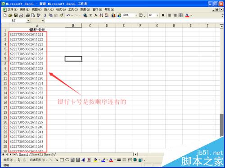Click the Copy icon
The width and height of the screenshot is (225, 168).
50,15
